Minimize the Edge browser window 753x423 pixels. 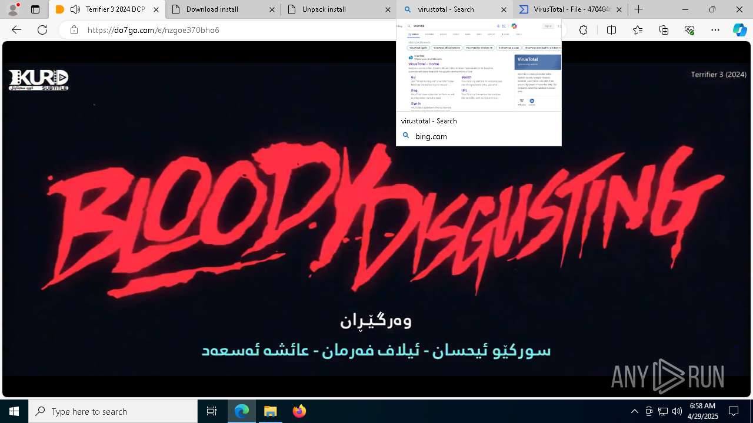(685, 9)
